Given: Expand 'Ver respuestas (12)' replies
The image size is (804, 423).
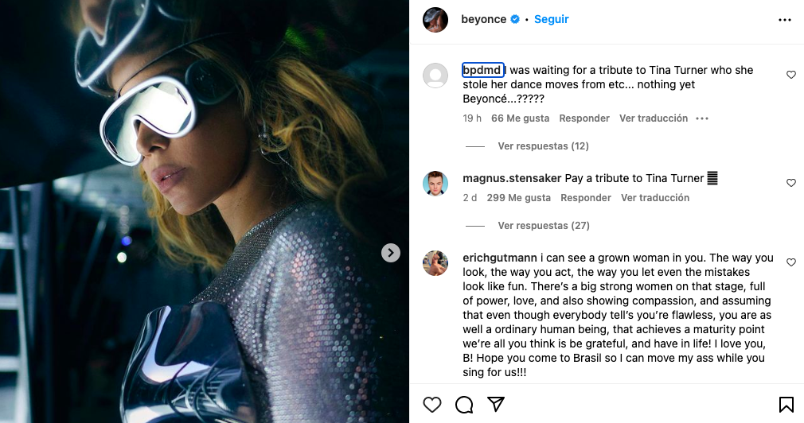Looking at the screenshot, I should 544,146.
